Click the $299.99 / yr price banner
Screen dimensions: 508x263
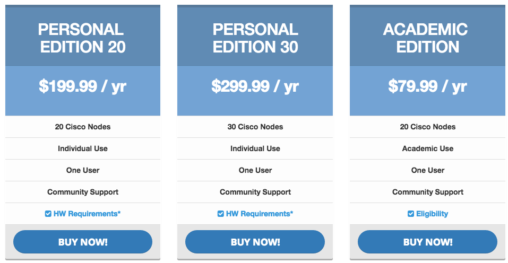click(x=255, y=86)
